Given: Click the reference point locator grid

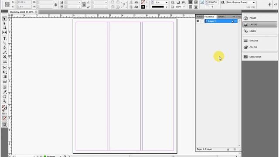Looking at the screenshot, I should [7, 4].
